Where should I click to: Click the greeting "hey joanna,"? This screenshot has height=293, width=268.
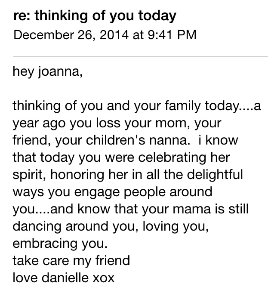coord(47,71)
